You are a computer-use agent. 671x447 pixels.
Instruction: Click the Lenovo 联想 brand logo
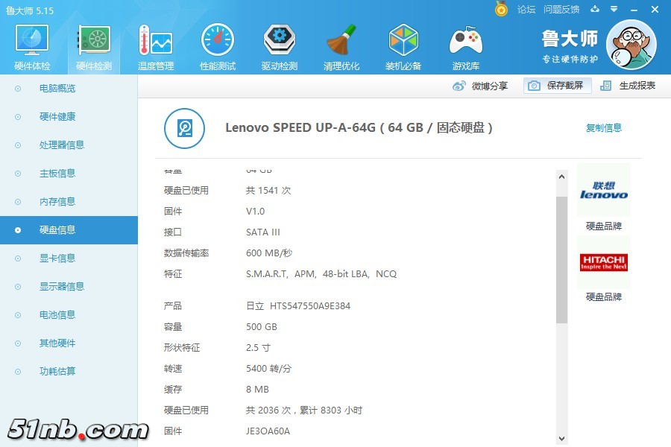point(603,191)
